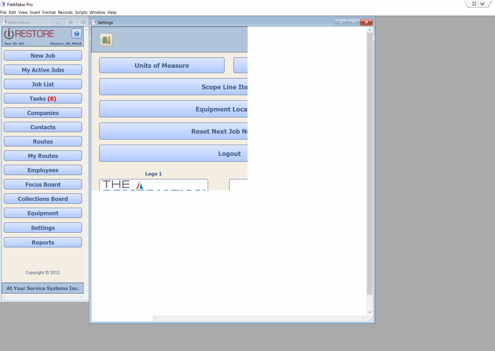Click the chevron down icon at top right
Viewport: 495px width, 351px height.
click(482, 4)
